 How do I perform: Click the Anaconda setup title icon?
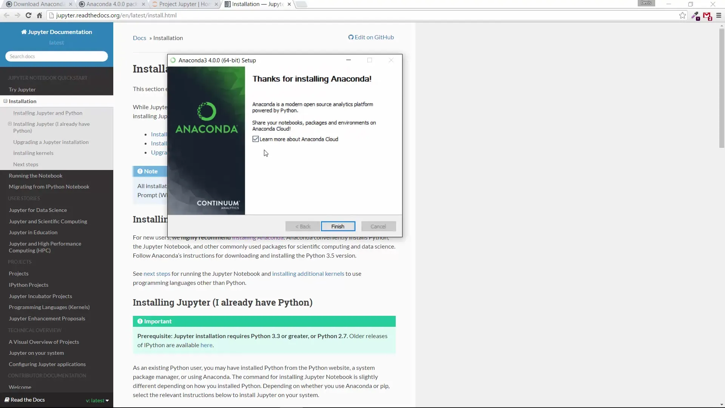click(x=173, y=60)
